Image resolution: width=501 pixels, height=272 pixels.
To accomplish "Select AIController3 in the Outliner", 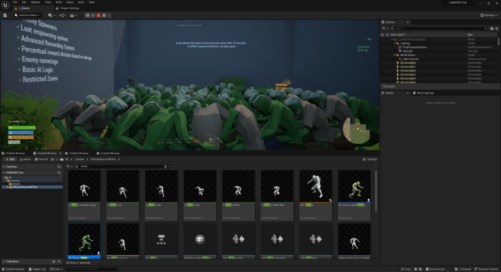I will pos(408,74).
